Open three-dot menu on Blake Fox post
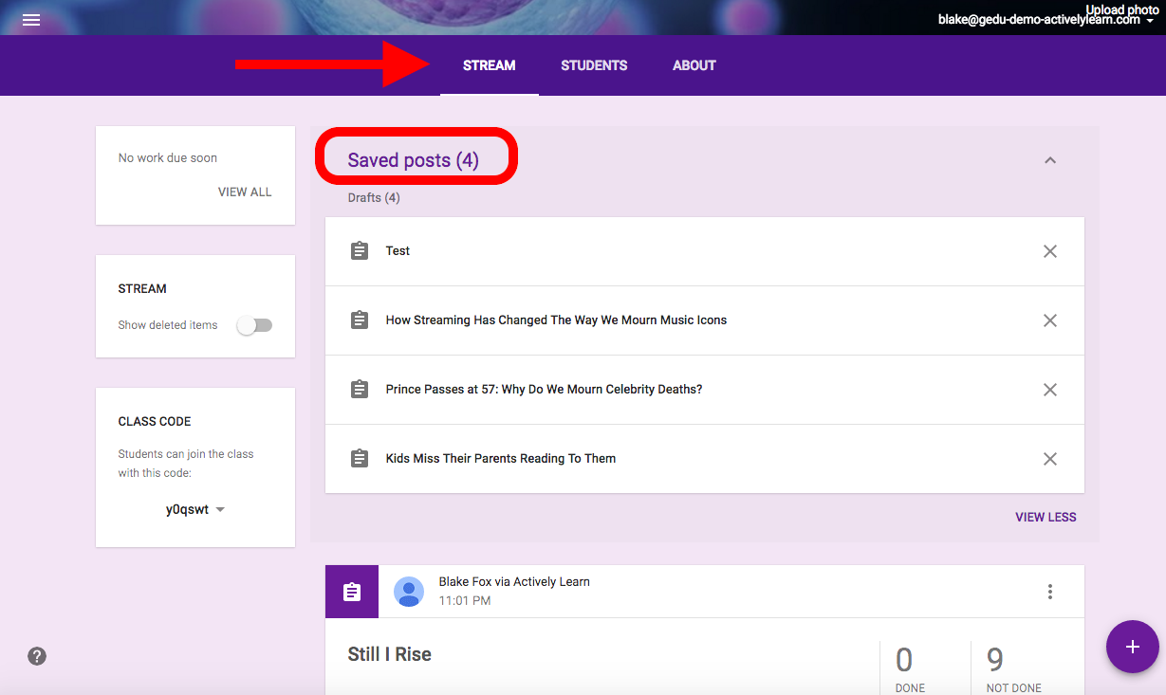 click(1050, 592)
